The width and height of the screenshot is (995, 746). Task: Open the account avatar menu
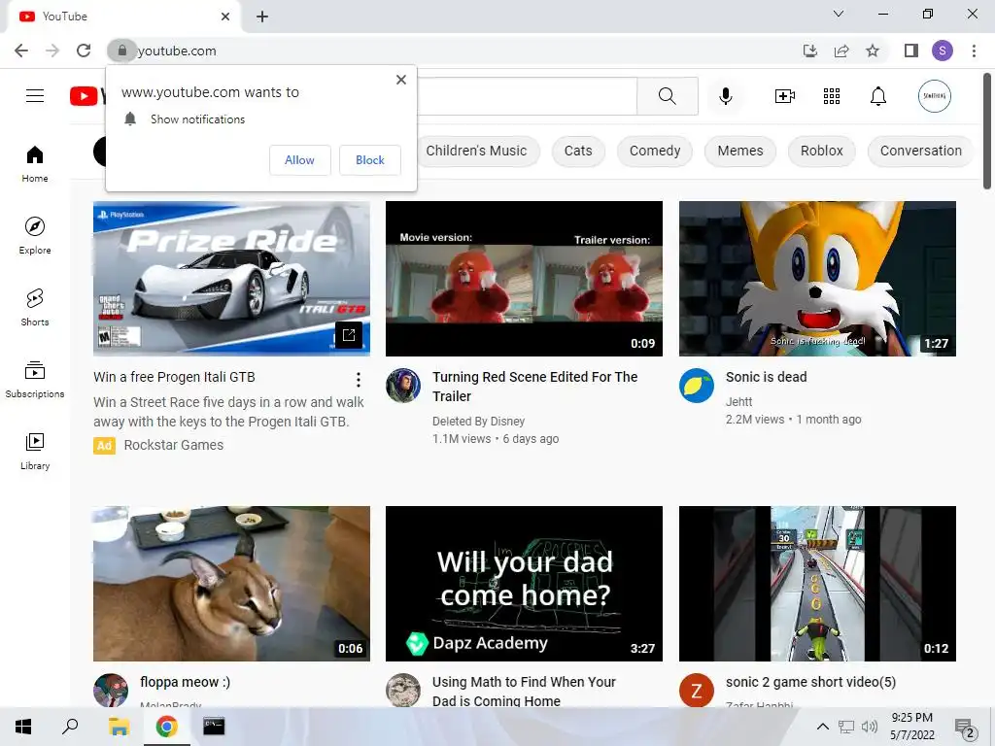(934, 96)
